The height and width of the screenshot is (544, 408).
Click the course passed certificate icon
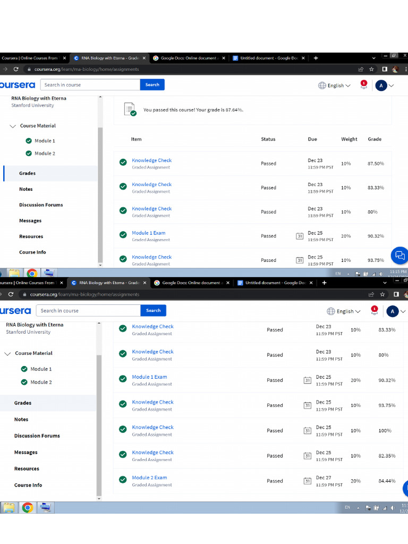(x=130, y=109)
